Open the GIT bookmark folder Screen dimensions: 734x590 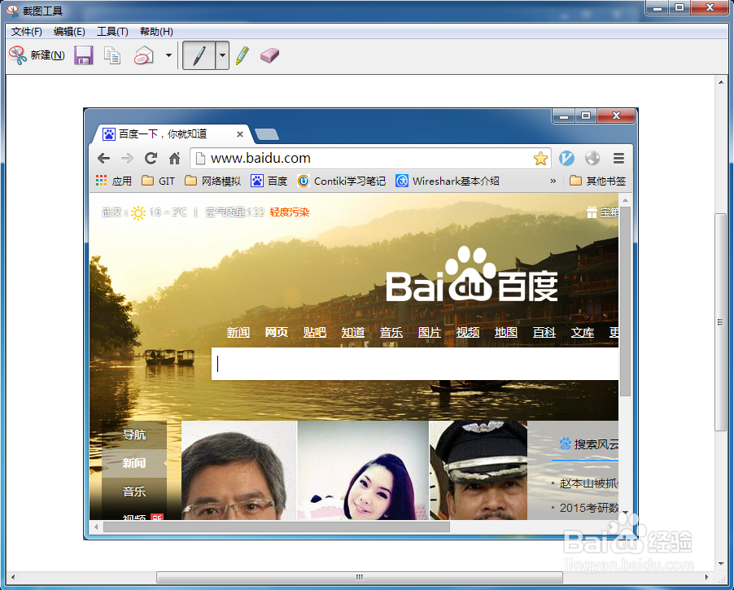[x=158, y=181]
